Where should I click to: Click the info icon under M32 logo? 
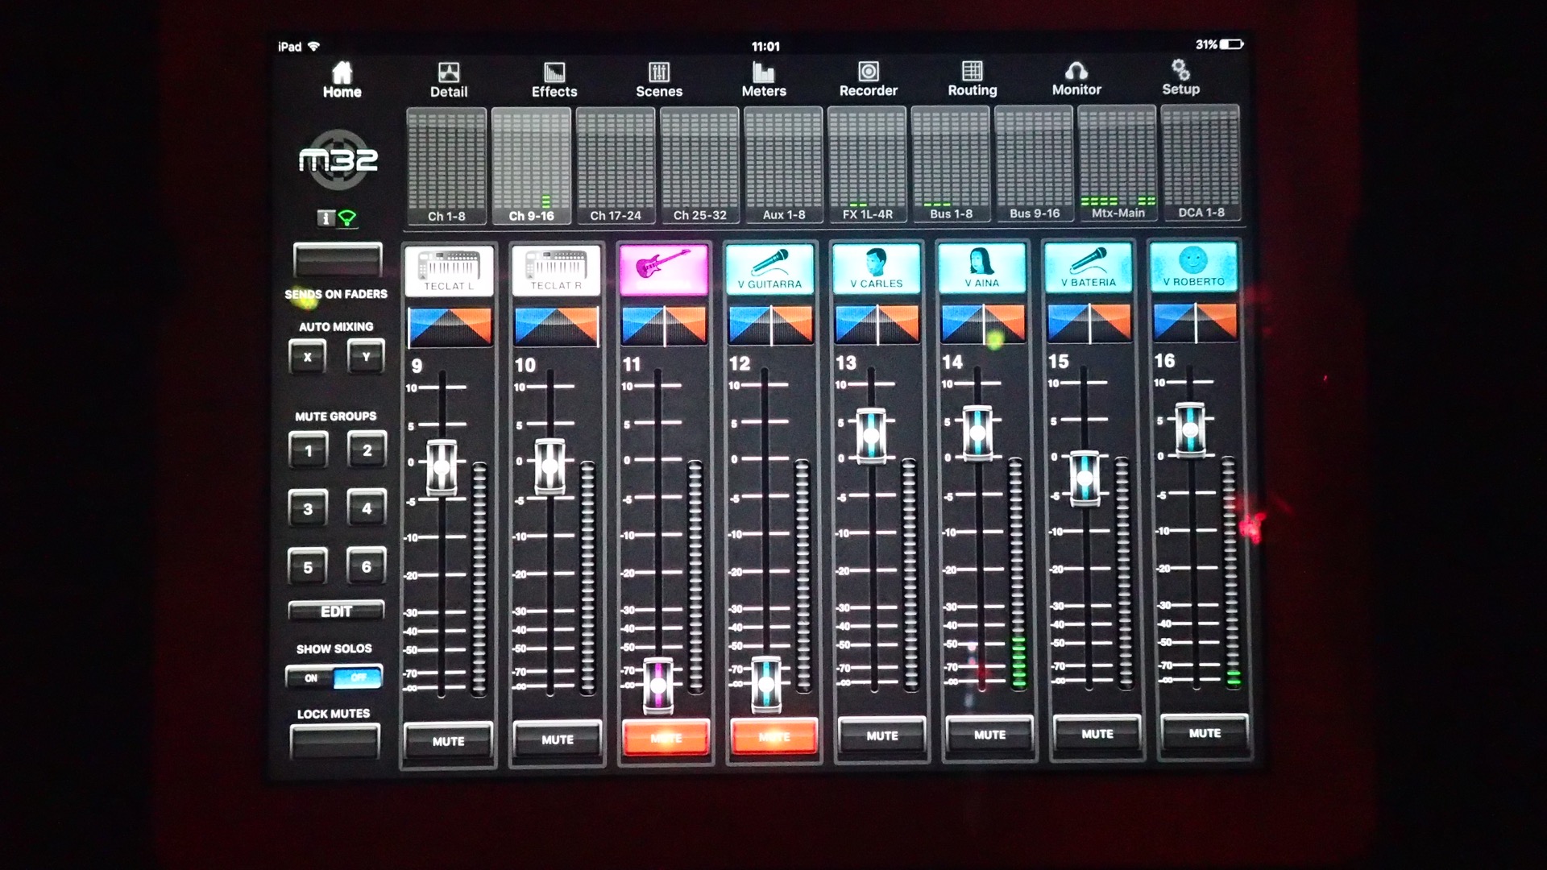326,218
